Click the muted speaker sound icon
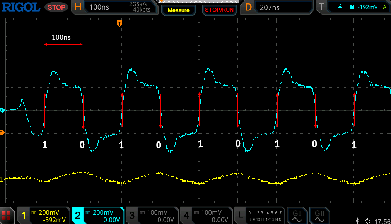 coord(368,221)
